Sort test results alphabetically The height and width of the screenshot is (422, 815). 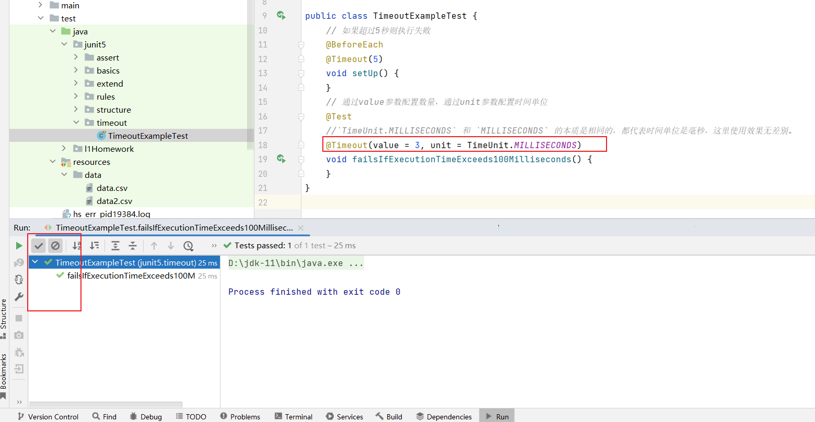pyautogui.click(x=77, y=246)
